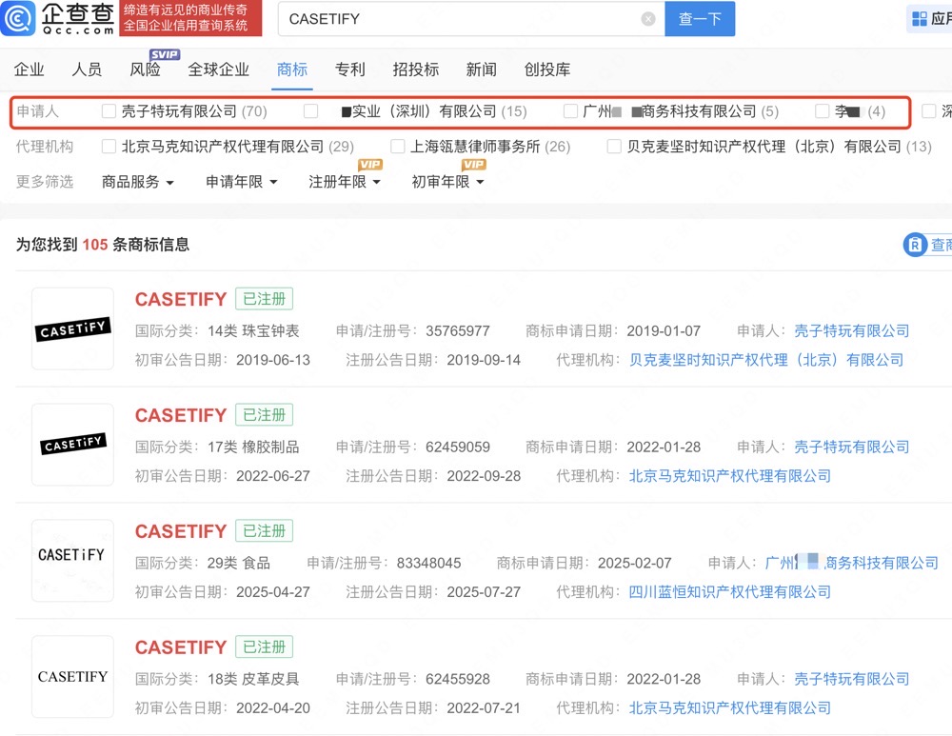Open the 18类 皮革皮具 CASETIFY logo image
The height and width of the screenshot is (736, 952).
point(72,677)
